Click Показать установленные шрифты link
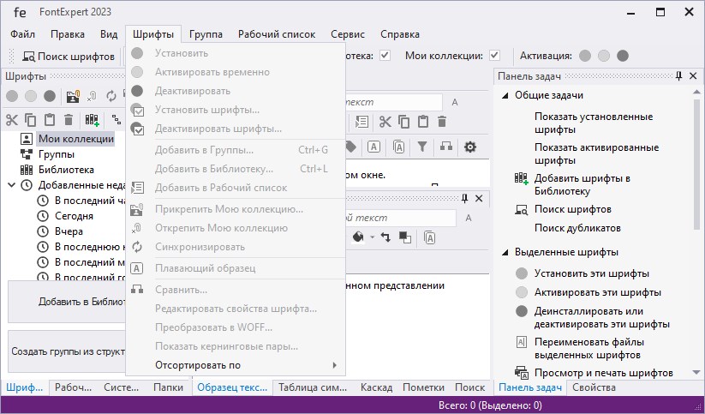 pos(594,123)
